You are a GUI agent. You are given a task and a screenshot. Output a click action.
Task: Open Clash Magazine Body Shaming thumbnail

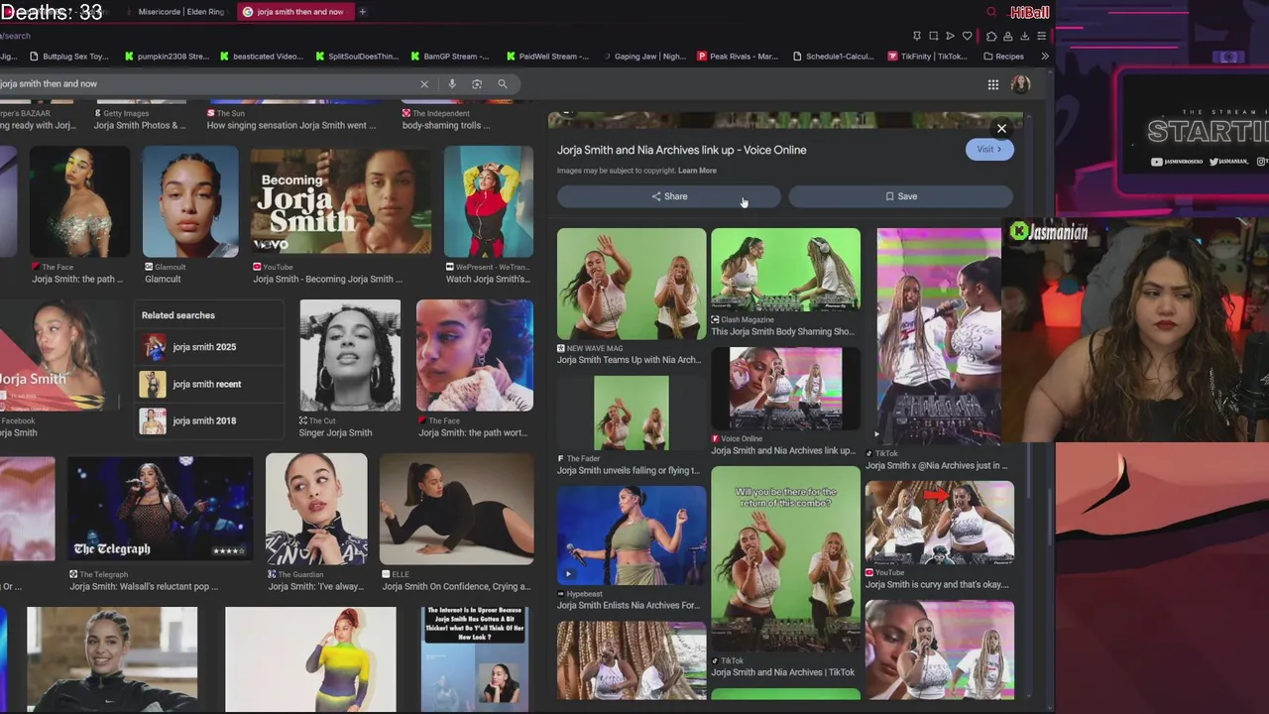(785, 269)
